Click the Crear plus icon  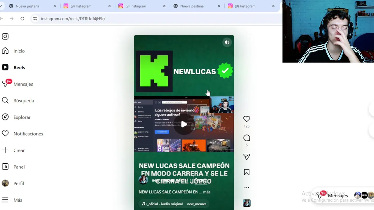[5, 150]
